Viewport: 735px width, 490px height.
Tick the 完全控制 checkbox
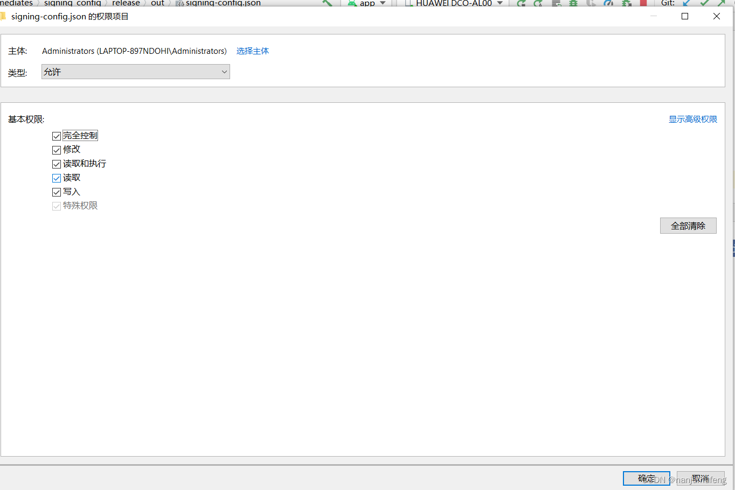tap(57, 136)
